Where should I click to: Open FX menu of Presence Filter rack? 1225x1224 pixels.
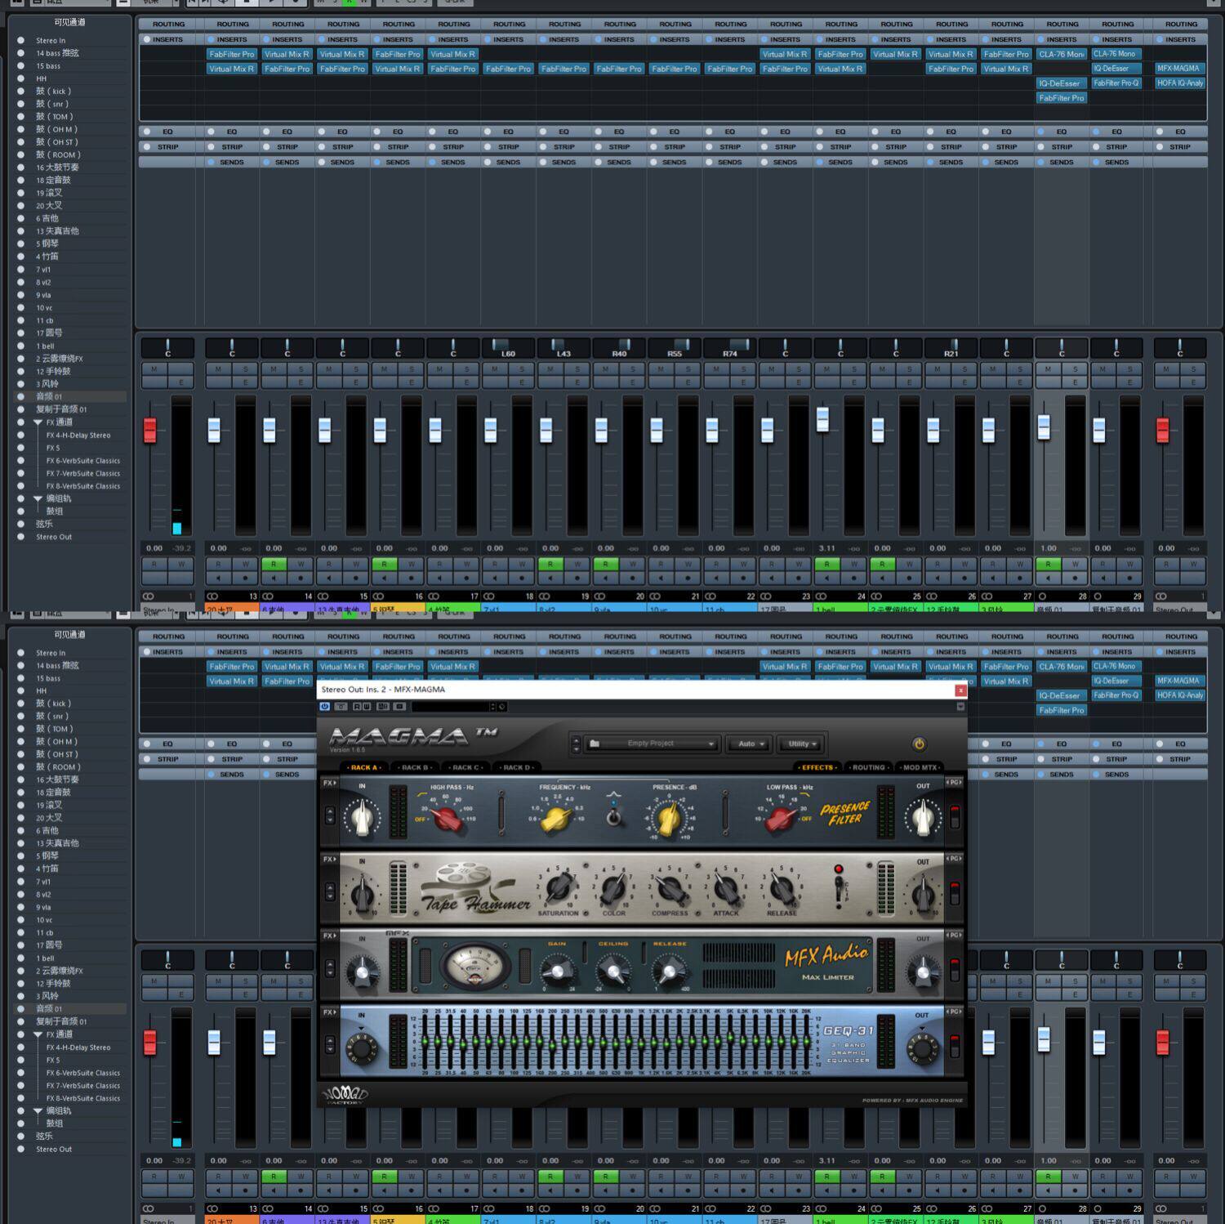(329, 783)
